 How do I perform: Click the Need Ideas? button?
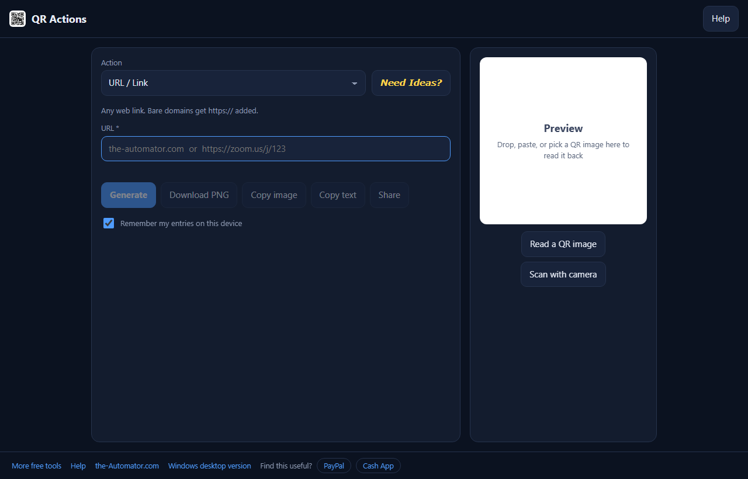[x=411, y=83]
